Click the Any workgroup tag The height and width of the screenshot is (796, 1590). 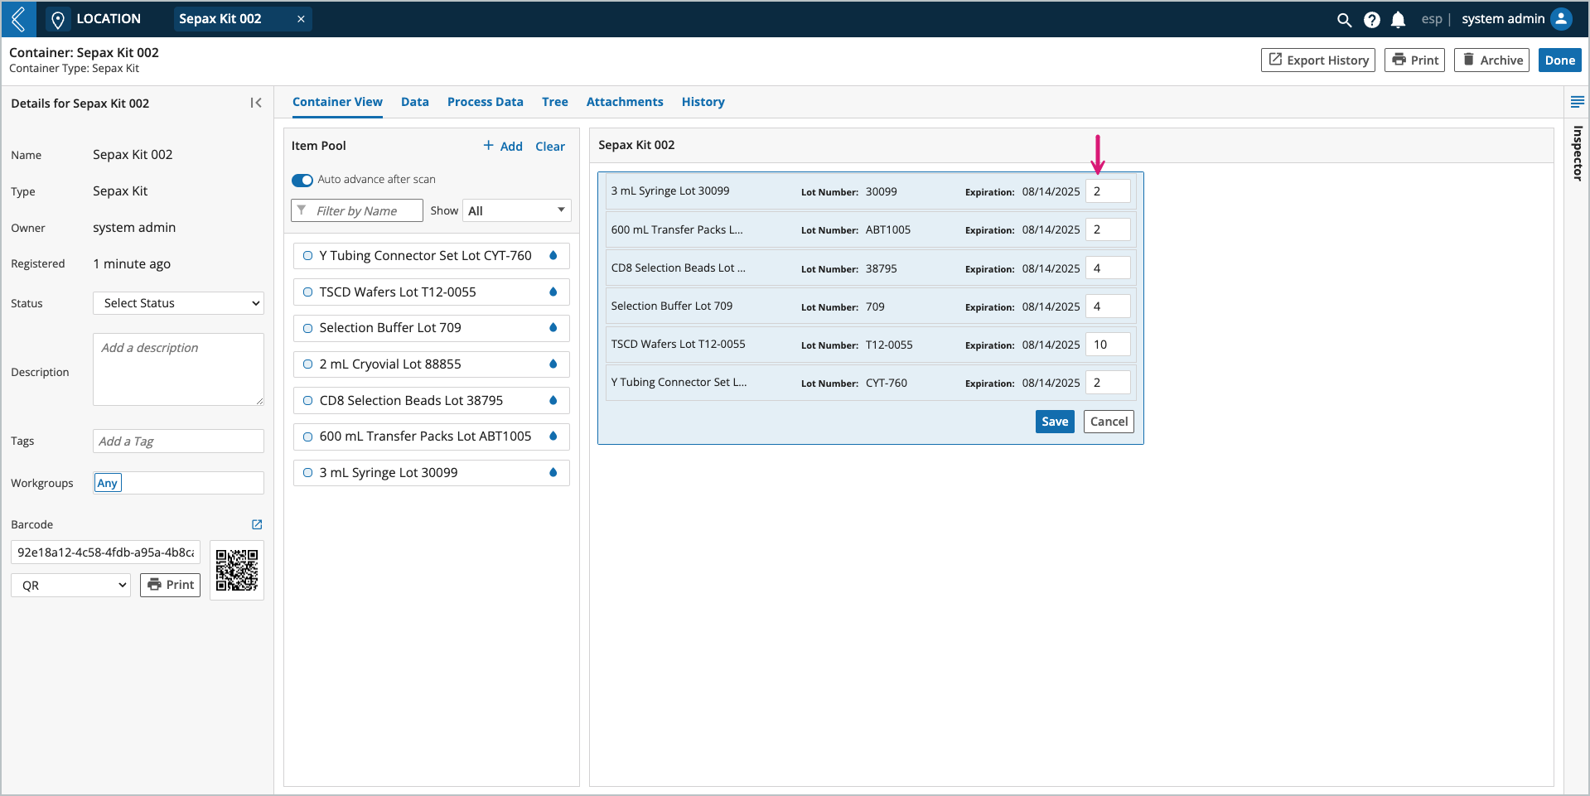pyautogui.click(x=108, y=483)
